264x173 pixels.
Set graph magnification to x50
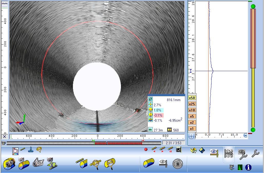[x=192, y=98]
